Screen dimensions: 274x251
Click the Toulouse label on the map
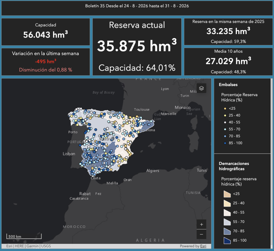point(142,109)
